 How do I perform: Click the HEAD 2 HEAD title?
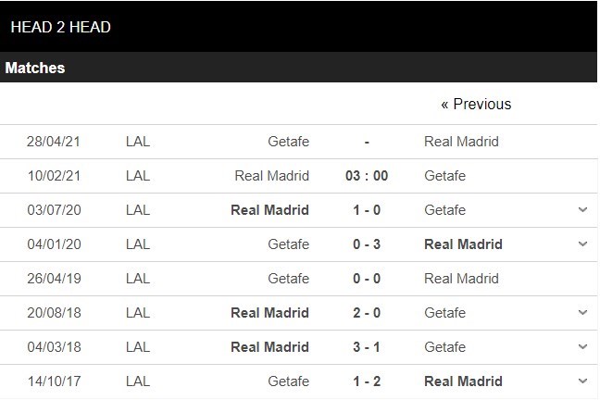click(60, 27)
